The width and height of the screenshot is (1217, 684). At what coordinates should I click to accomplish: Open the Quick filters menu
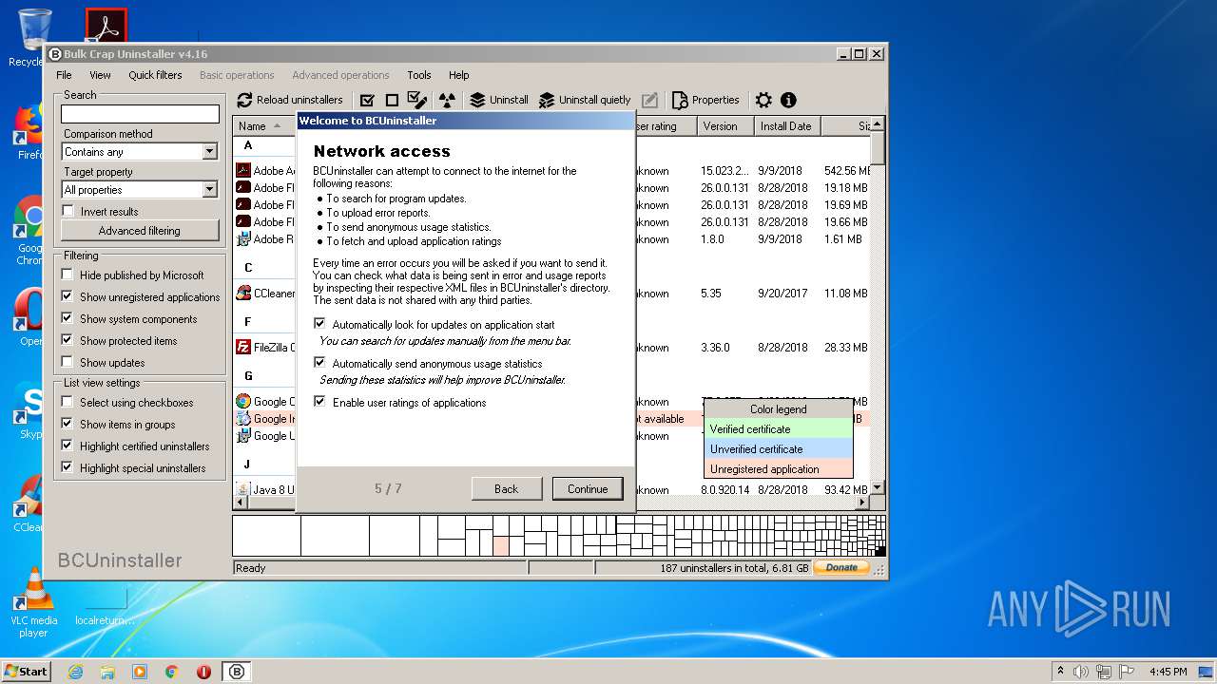[155, 75]
